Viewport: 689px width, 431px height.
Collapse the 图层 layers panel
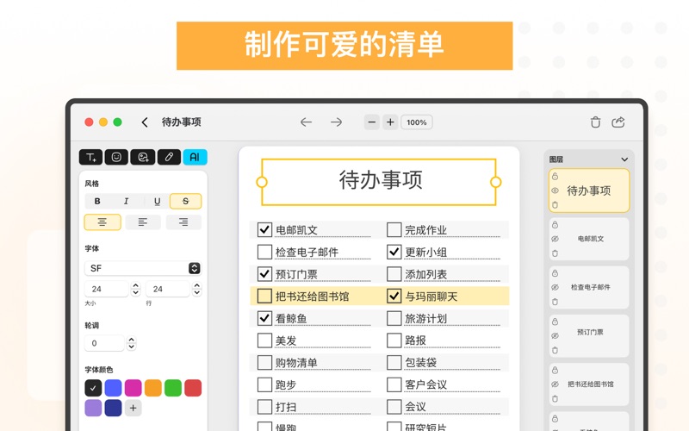pyautogui.click(x=624, y=159)
